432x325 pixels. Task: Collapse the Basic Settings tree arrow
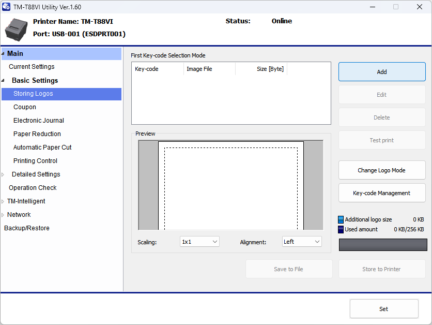[4, 80]
